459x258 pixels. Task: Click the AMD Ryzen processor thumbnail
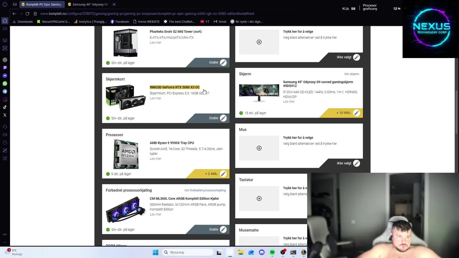click(x=126, y=154)
